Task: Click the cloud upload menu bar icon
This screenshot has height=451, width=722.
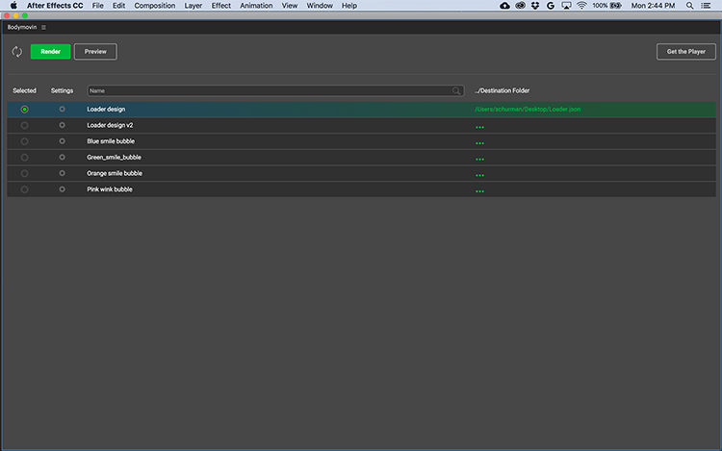Action: click(504, 6)
